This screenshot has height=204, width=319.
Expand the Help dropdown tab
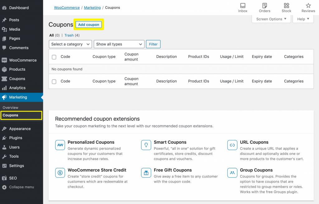[303, 19]
